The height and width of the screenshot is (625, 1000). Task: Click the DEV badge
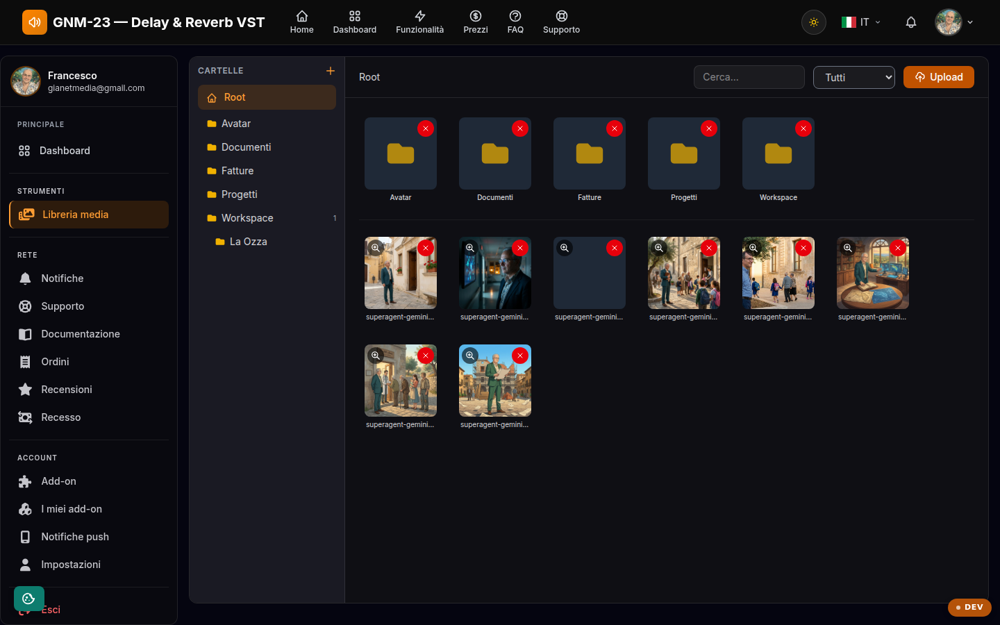pos(969,607)
